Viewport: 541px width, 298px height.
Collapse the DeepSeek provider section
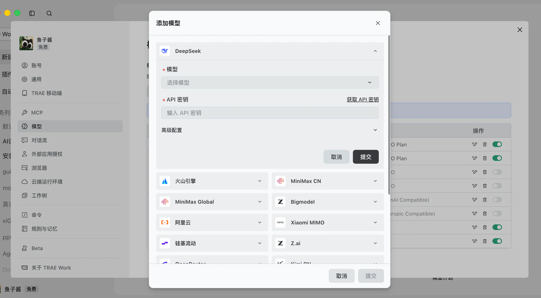point(375,51)
